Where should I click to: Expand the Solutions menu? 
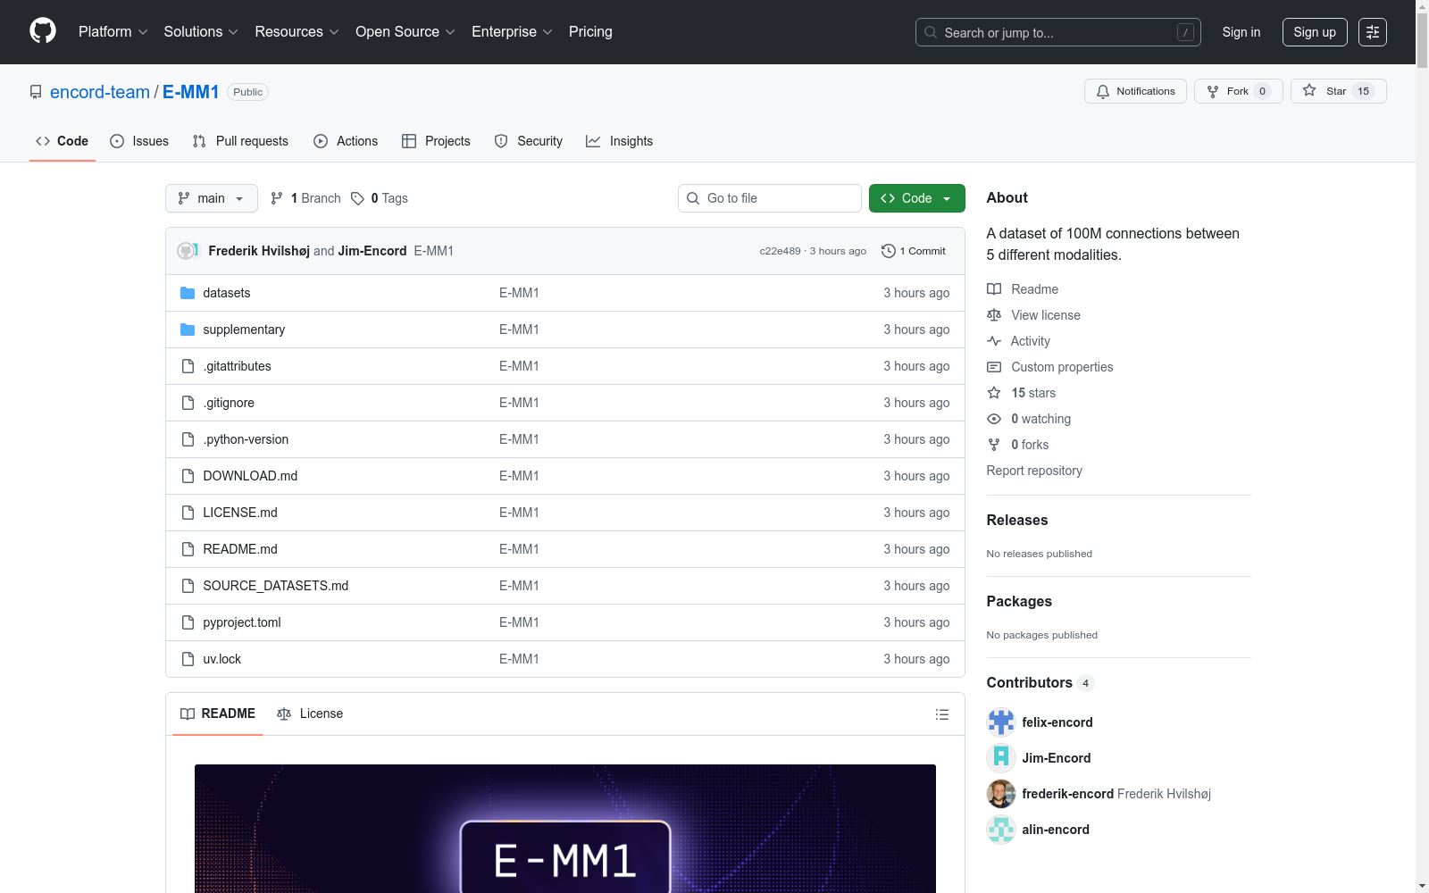pyautogui.click(x=201, y=32)
